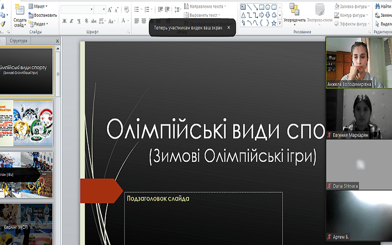This screenshot has width=392, height=245.
Task: Switch to the Структура outline tab
Action: click(x=18, y=41)
